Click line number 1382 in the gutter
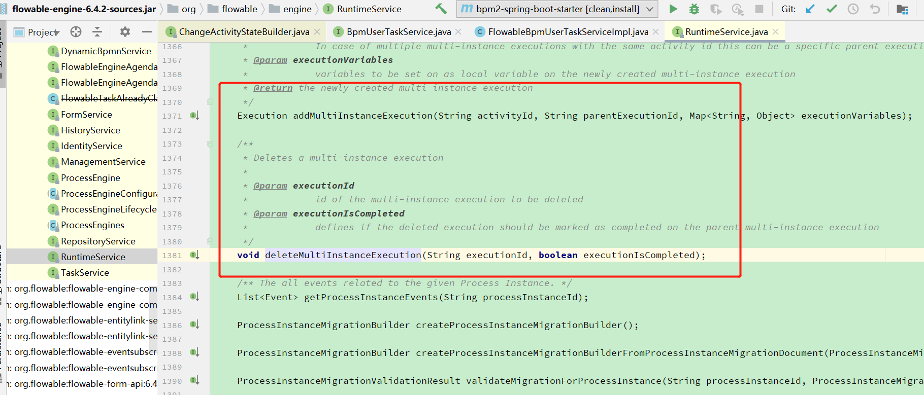Viewport: 924px width, 395px height. pos(172,270)
